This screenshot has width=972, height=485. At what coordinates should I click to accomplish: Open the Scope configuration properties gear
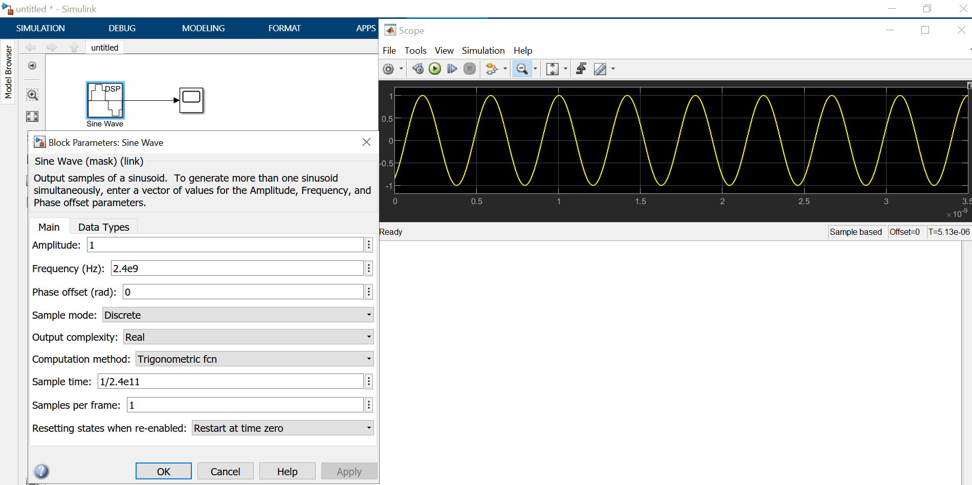[x=389, y=69]
